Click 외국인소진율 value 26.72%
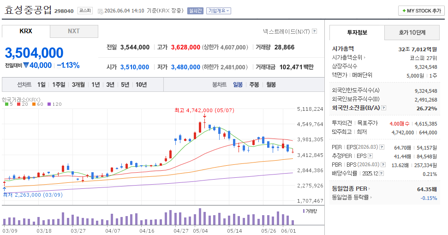448x235 pixels. point(427,108)
